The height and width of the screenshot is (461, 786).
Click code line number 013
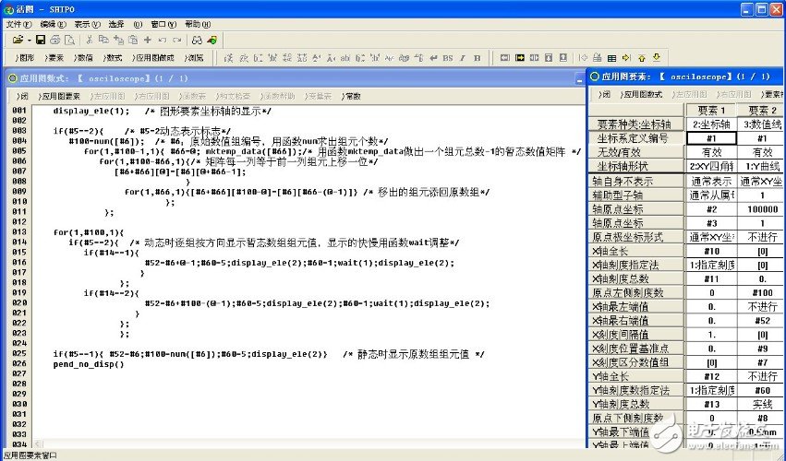pyautogui.click(x=19, y=232)
